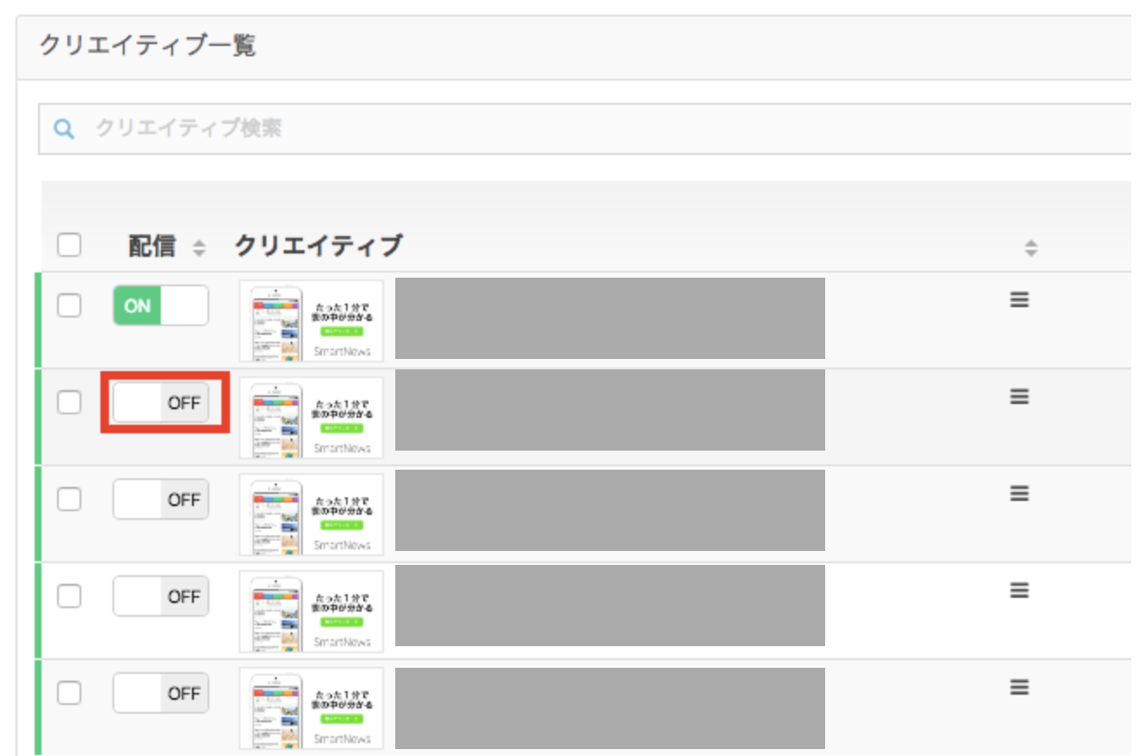Click sort arrows in the right column header
Image resolution: width=1140 pixels, height=756 pixels.
(1030, 248)
